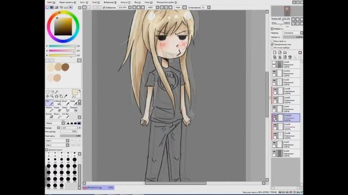The height and width of the screenshot is (195, 348).
Task: Pick the magic wand tool
Action: point(57,92)
